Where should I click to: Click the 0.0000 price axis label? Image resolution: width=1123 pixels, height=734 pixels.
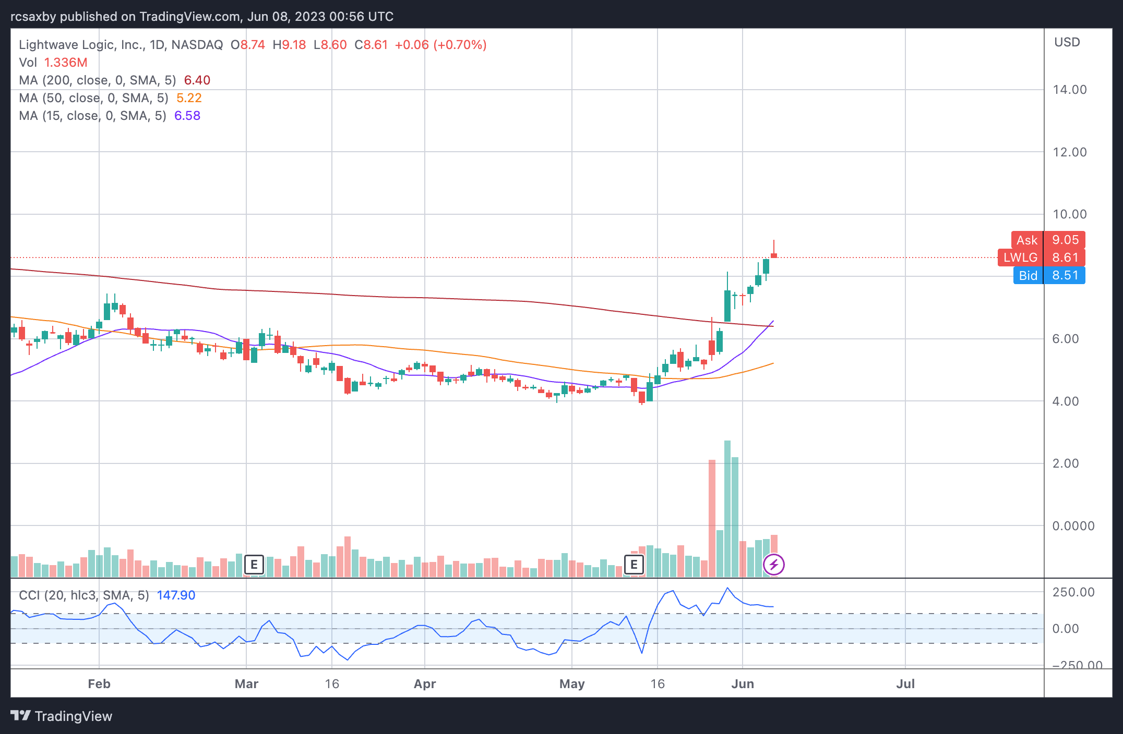click(1073, 526)
